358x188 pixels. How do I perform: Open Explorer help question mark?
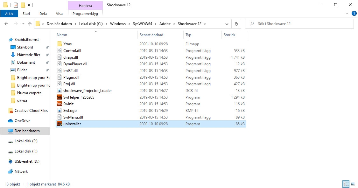pos(354,13)
